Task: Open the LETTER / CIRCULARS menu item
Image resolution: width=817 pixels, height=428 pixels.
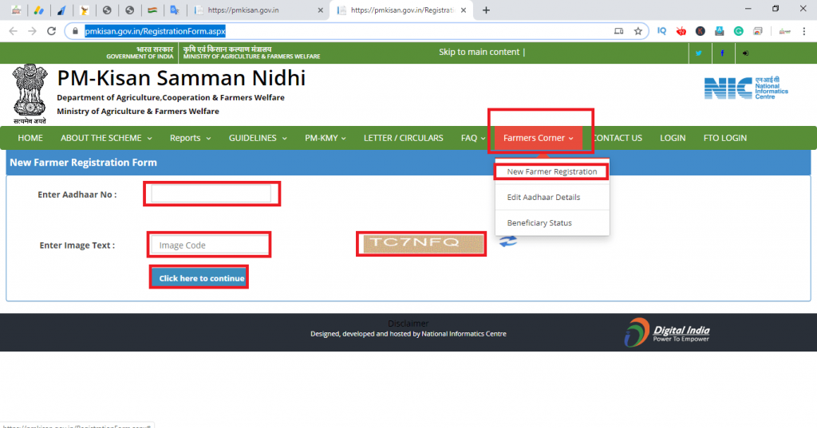Action: pyautogui.click(x=403, y=138)
